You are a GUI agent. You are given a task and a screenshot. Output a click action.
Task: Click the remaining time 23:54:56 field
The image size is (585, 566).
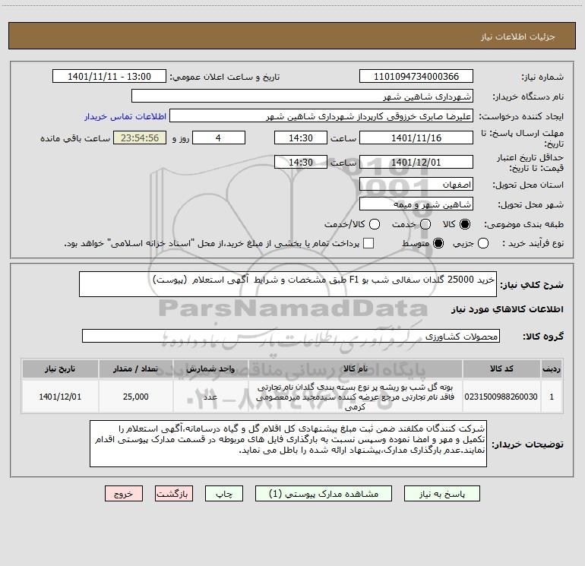click(x=140, y=138)
